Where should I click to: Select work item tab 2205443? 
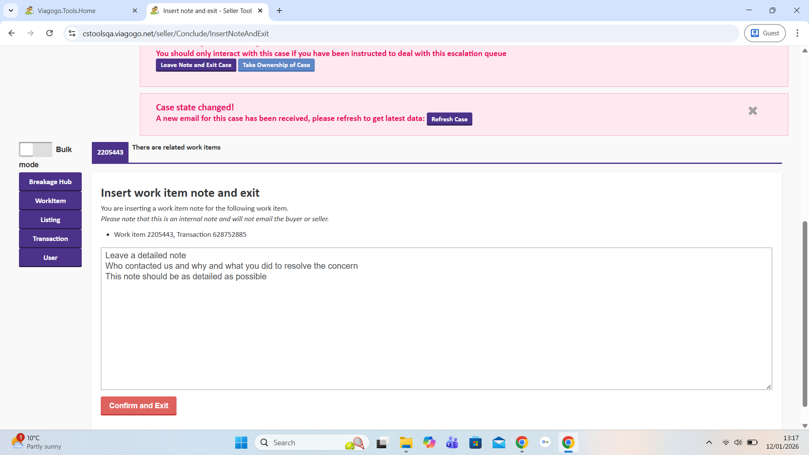[110, 153]
